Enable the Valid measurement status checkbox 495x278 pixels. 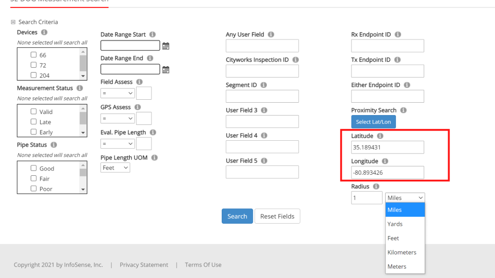34,112
